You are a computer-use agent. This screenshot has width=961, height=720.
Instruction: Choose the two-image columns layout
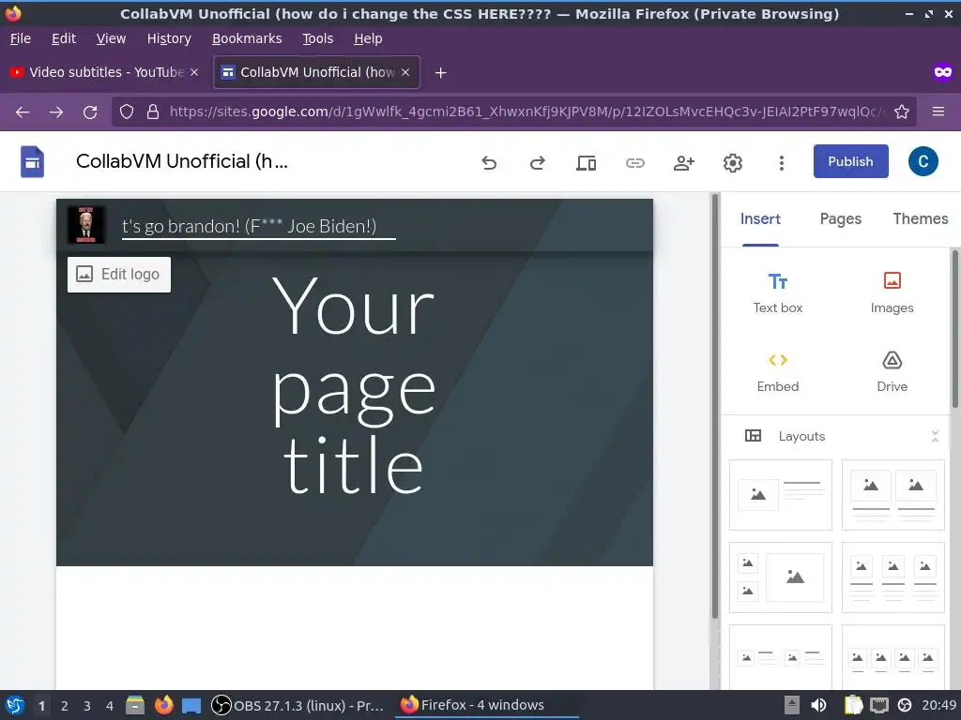(x=893, y=495)
